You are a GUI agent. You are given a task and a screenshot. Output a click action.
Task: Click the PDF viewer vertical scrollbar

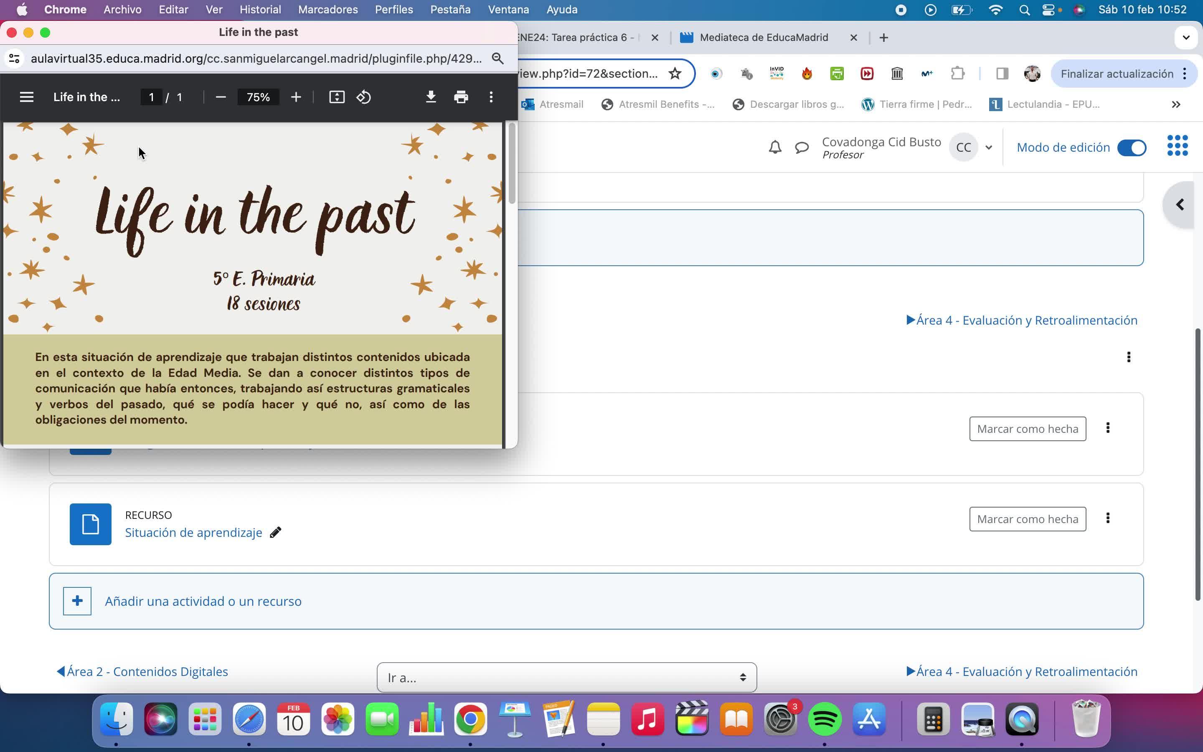[511, 163]
